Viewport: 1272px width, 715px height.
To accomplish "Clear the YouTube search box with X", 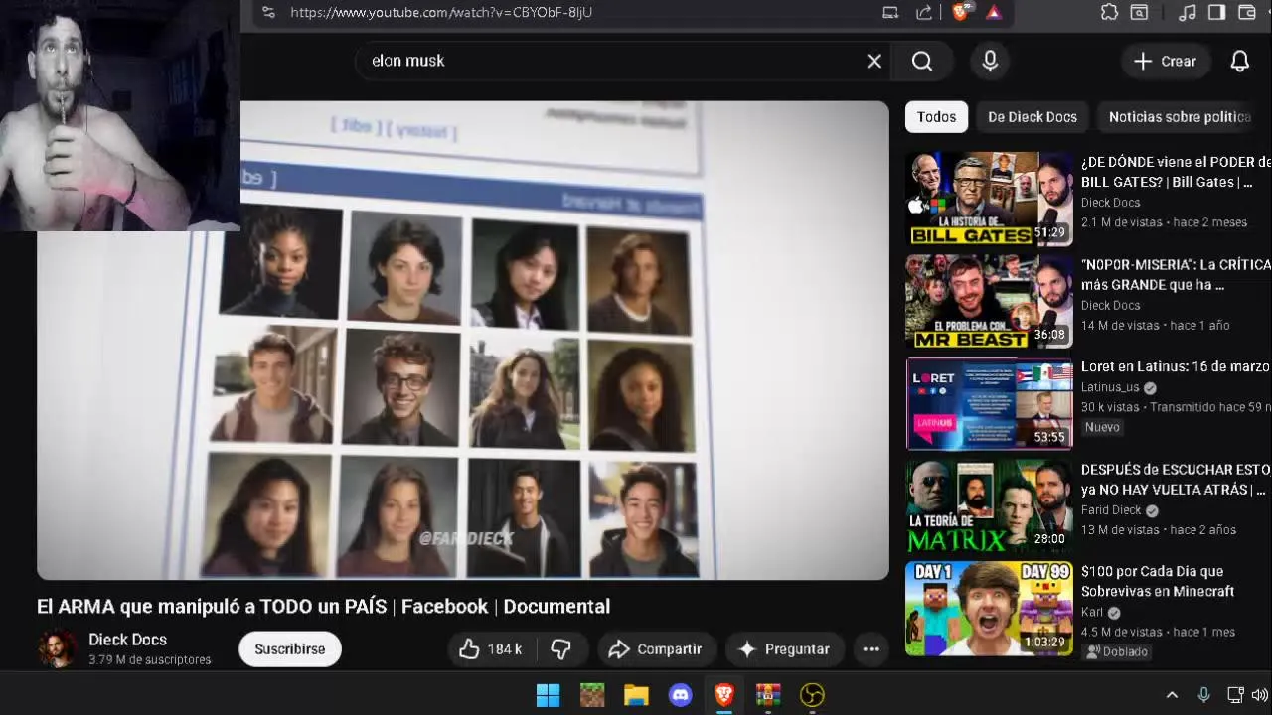I will pyautogui.click(x=874, y=61).
